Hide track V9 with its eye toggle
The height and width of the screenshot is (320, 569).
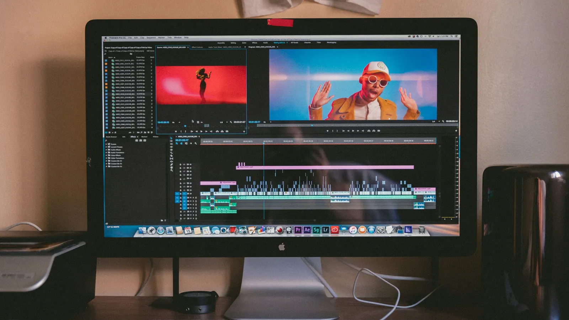[x=190, y=165]
